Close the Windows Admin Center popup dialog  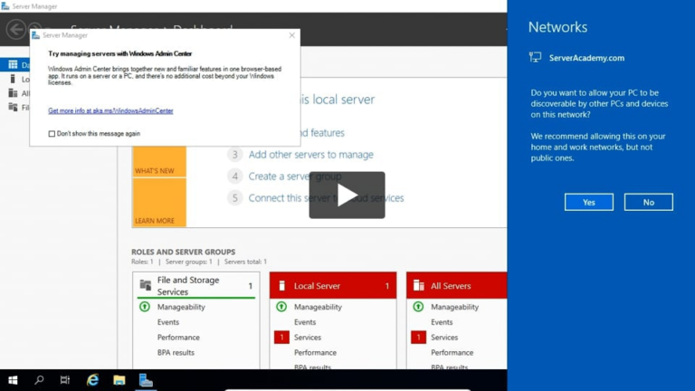click(x=291, y=35)
